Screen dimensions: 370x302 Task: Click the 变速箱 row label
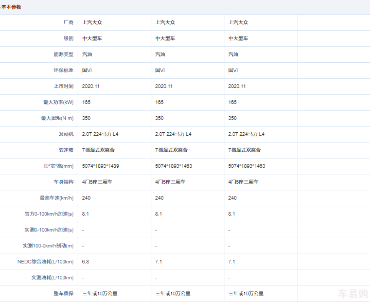click(66, 150)
